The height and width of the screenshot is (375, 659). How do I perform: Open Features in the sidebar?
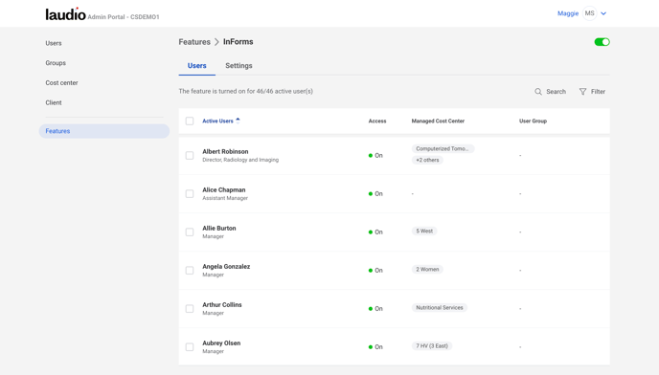point(104,131)
